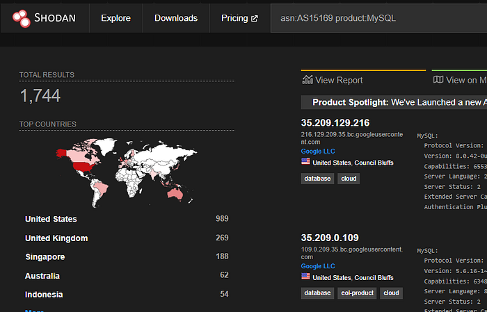Click the TOTAL RESULTS heading
Image resolution: width=487 pixels, height=312 pixels.
[47, 75]
